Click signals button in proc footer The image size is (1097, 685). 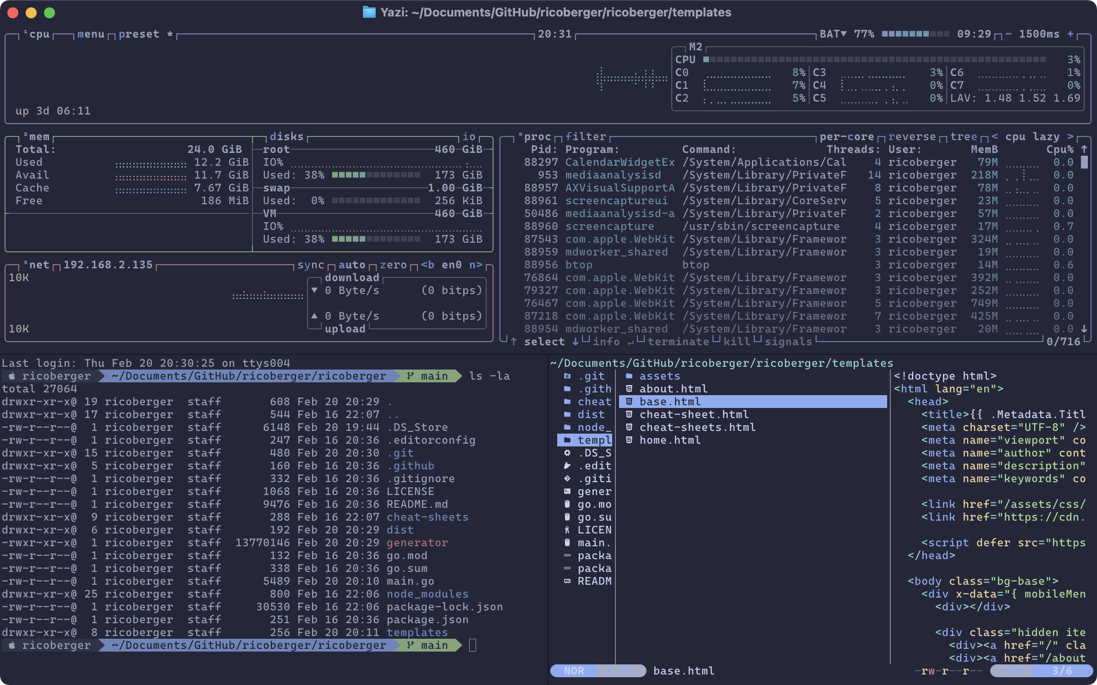click(788, 342)
